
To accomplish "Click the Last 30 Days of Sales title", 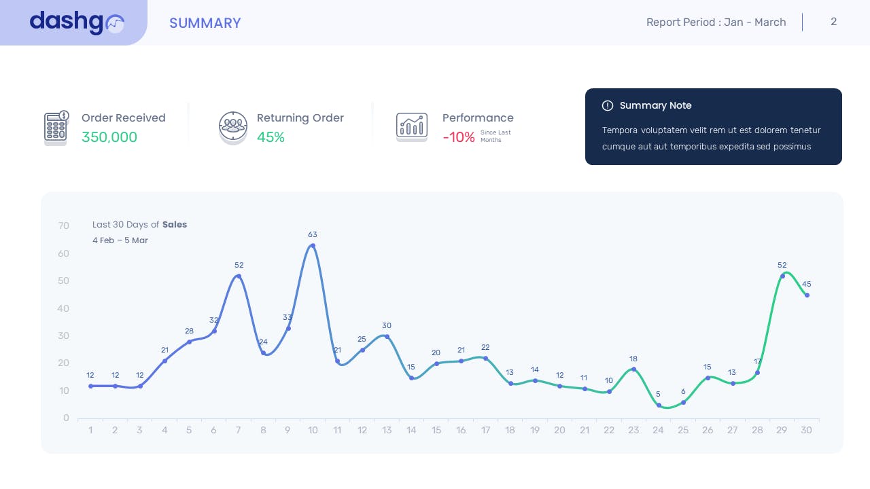I will point(139,225).
